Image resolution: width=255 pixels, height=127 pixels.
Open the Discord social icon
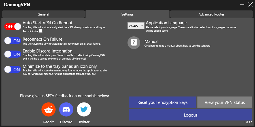[x=66, y=110]
